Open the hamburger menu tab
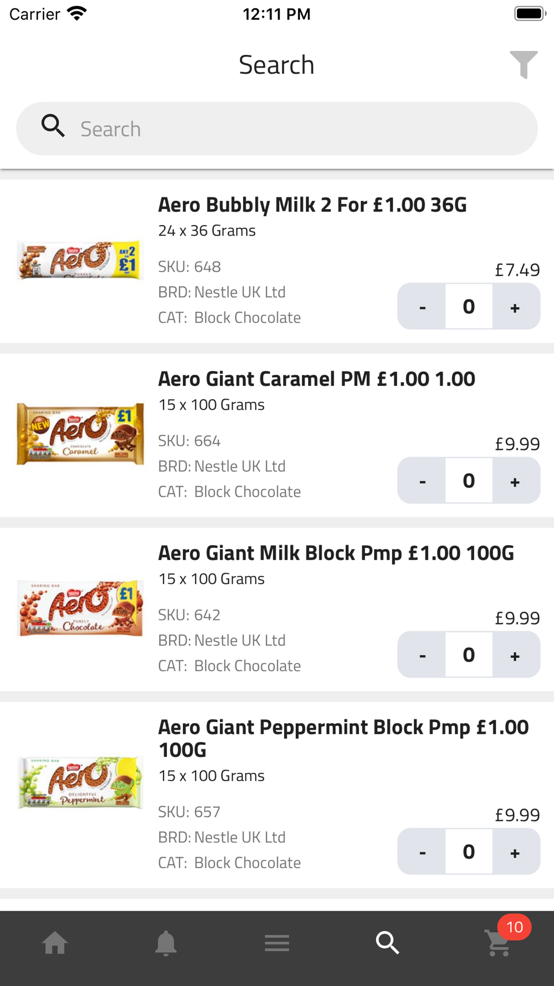 coord(277,943)
